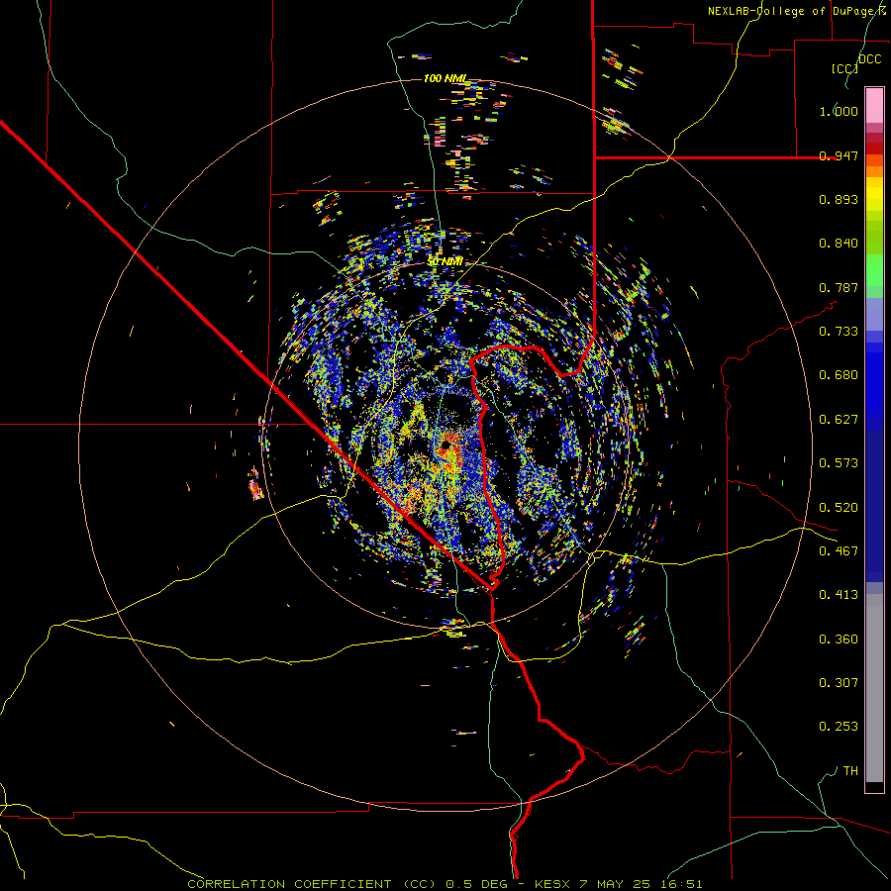Image resolution: width=891 pixels, height=891 pixels.
Task: Click the [CC] legend unit label
Action: [844, 68]
